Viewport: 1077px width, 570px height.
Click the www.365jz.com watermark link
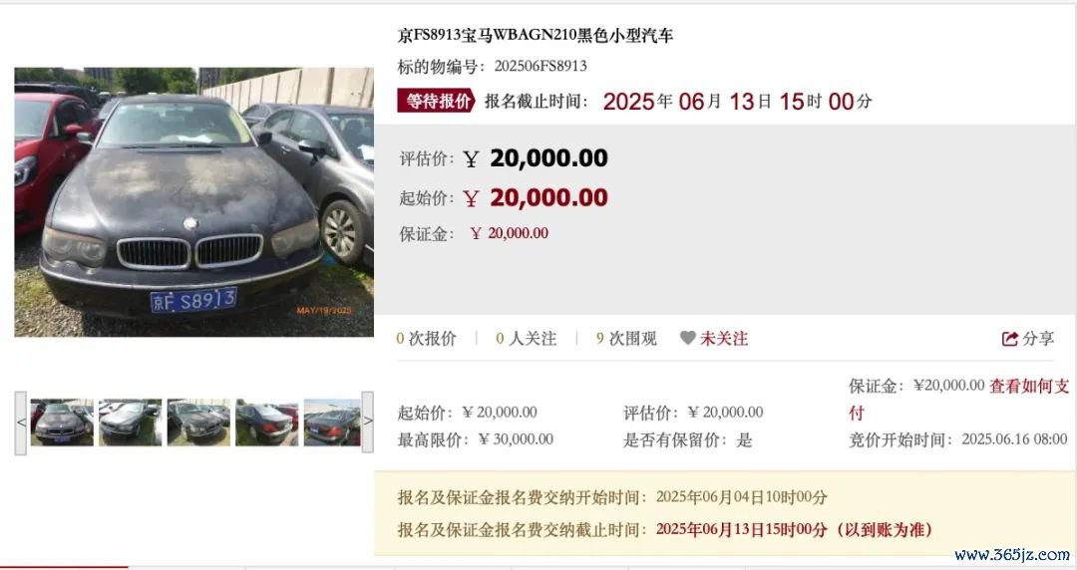pos(1012,554)
